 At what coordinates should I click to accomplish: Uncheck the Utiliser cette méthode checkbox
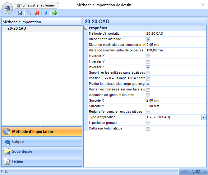pos(148,39)
